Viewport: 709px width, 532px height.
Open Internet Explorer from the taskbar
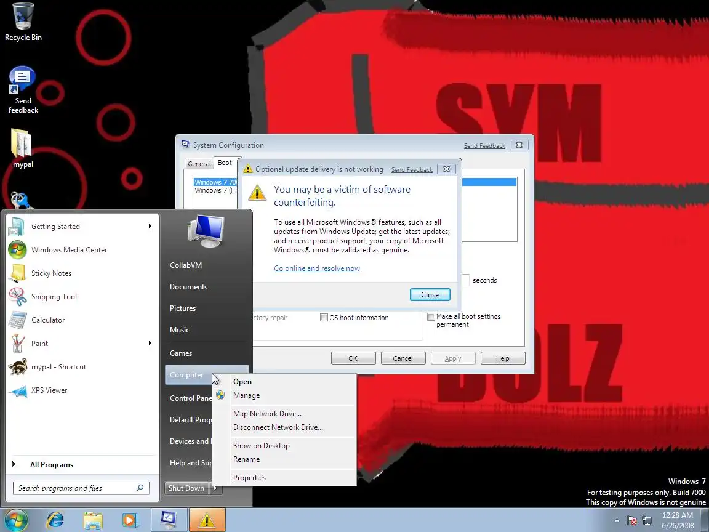click(55, 520)
